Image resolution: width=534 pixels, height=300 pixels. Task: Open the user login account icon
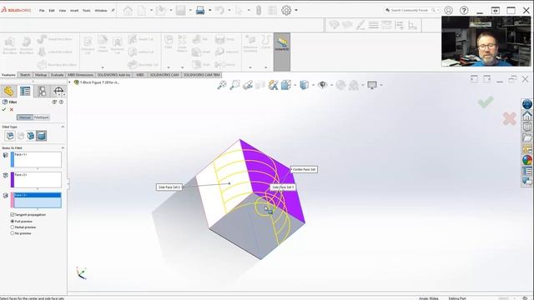(x=449, y=11)
